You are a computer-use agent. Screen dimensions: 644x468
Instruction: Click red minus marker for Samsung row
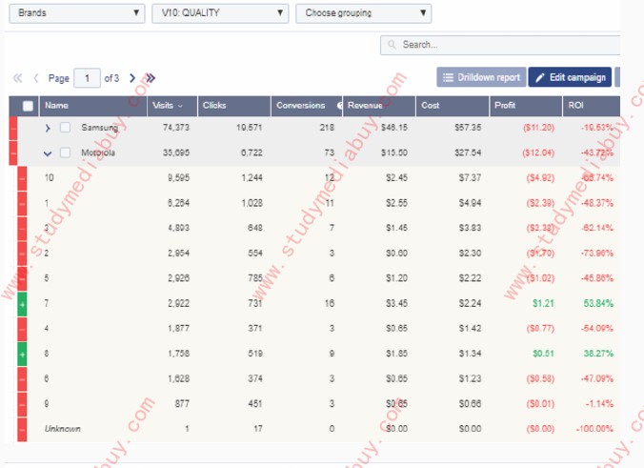coord(13,128)
